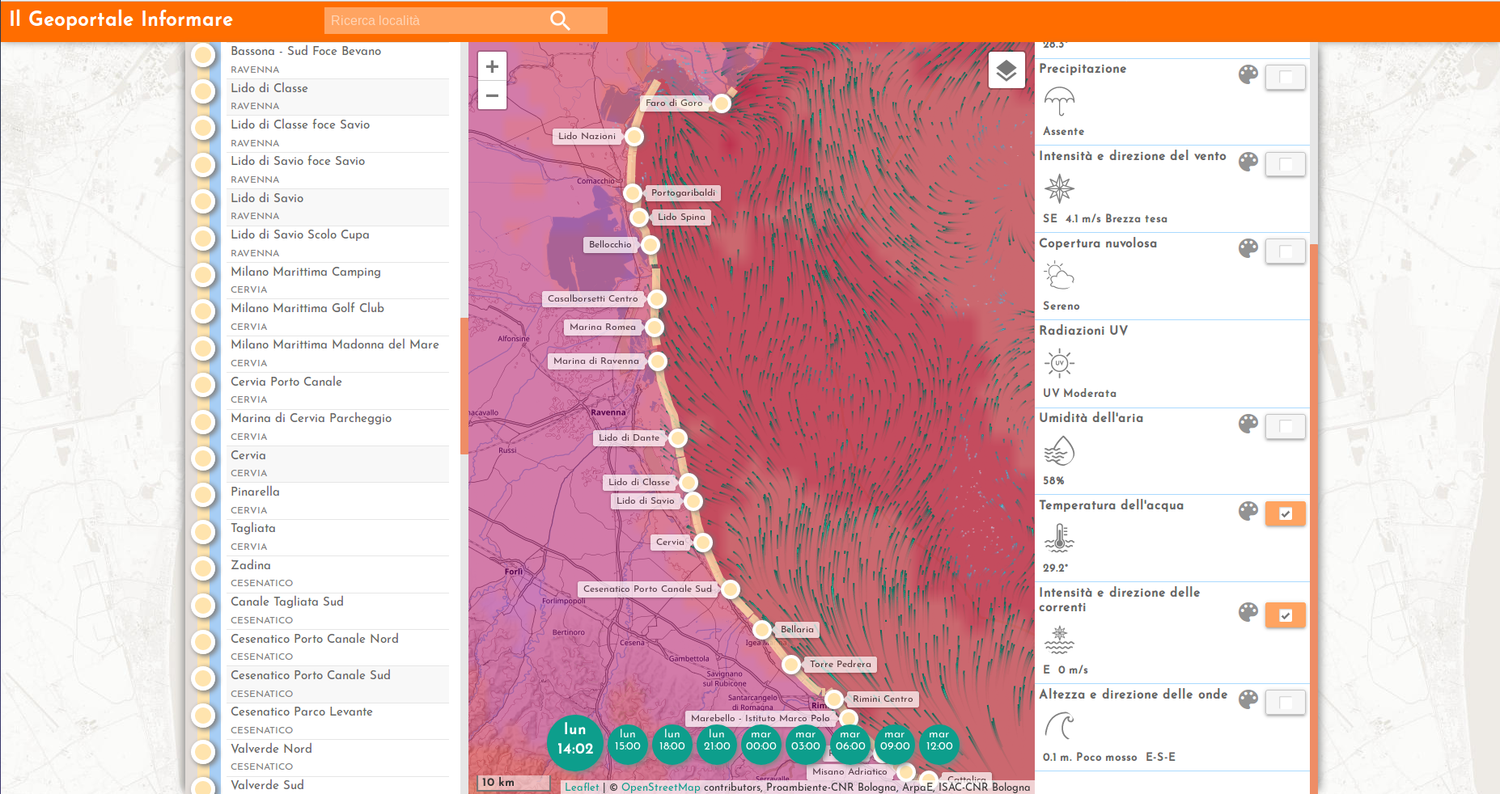Viewport: 1500px width, 794px height.
Task: Click the Lido di Dante map marker
Action: point(678,438)
